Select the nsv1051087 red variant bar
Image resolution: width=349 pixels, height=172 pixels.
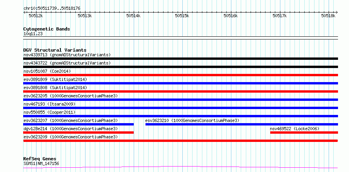pos(180,75)
